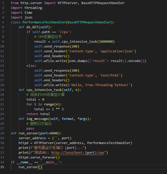Place cursor on PerformanceTestHandler class name on line 5
167x174 pixels.
[x=44, y=22]
